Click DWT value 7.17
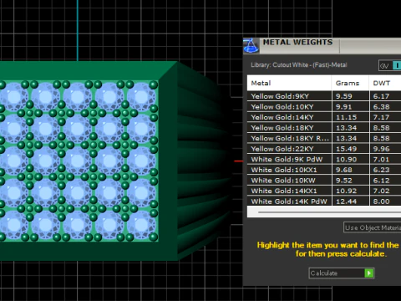 (x=381, y=117)
